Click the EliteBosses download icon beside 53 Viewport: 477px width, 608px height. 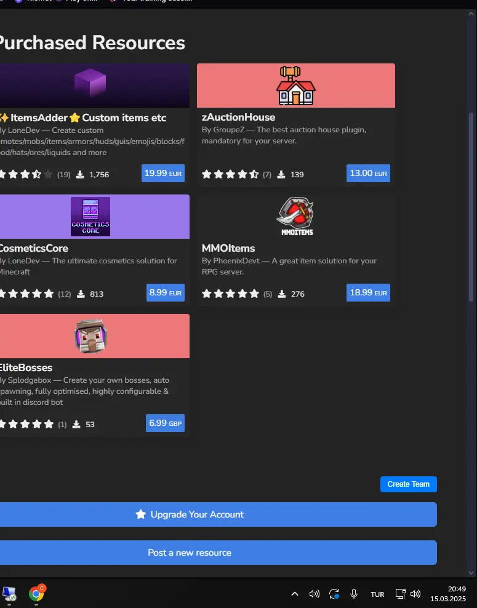[x=76, y=424]
